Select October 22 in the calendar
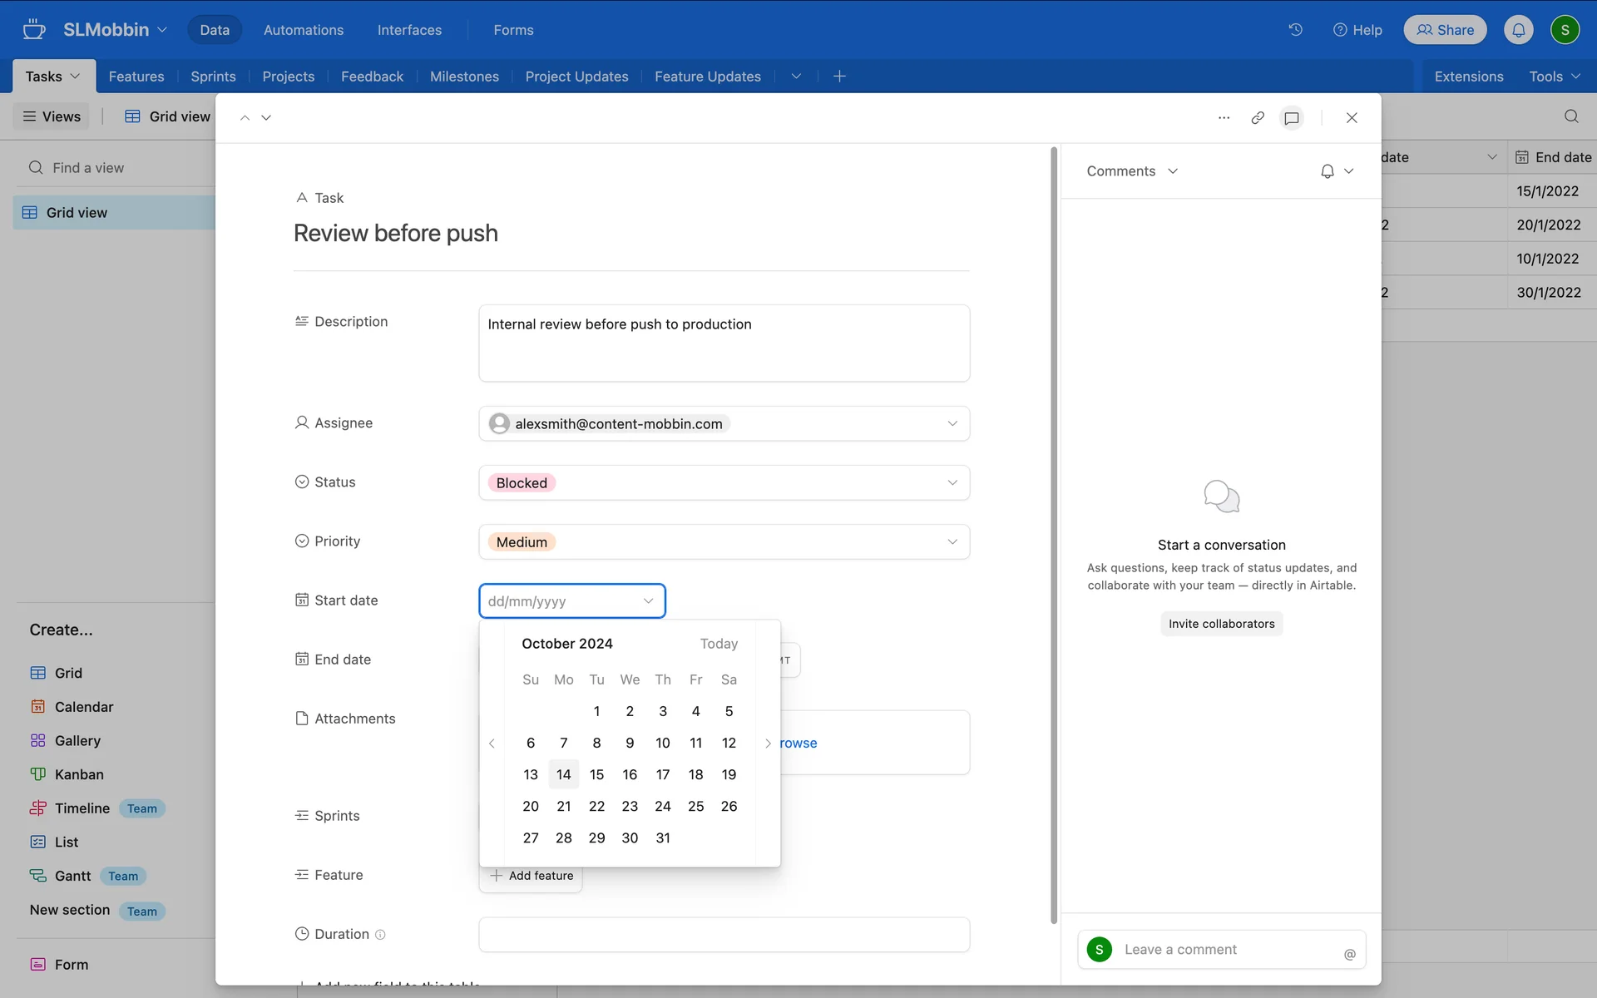The width and height of the screenshot is (1597, 998). [596, 807]
